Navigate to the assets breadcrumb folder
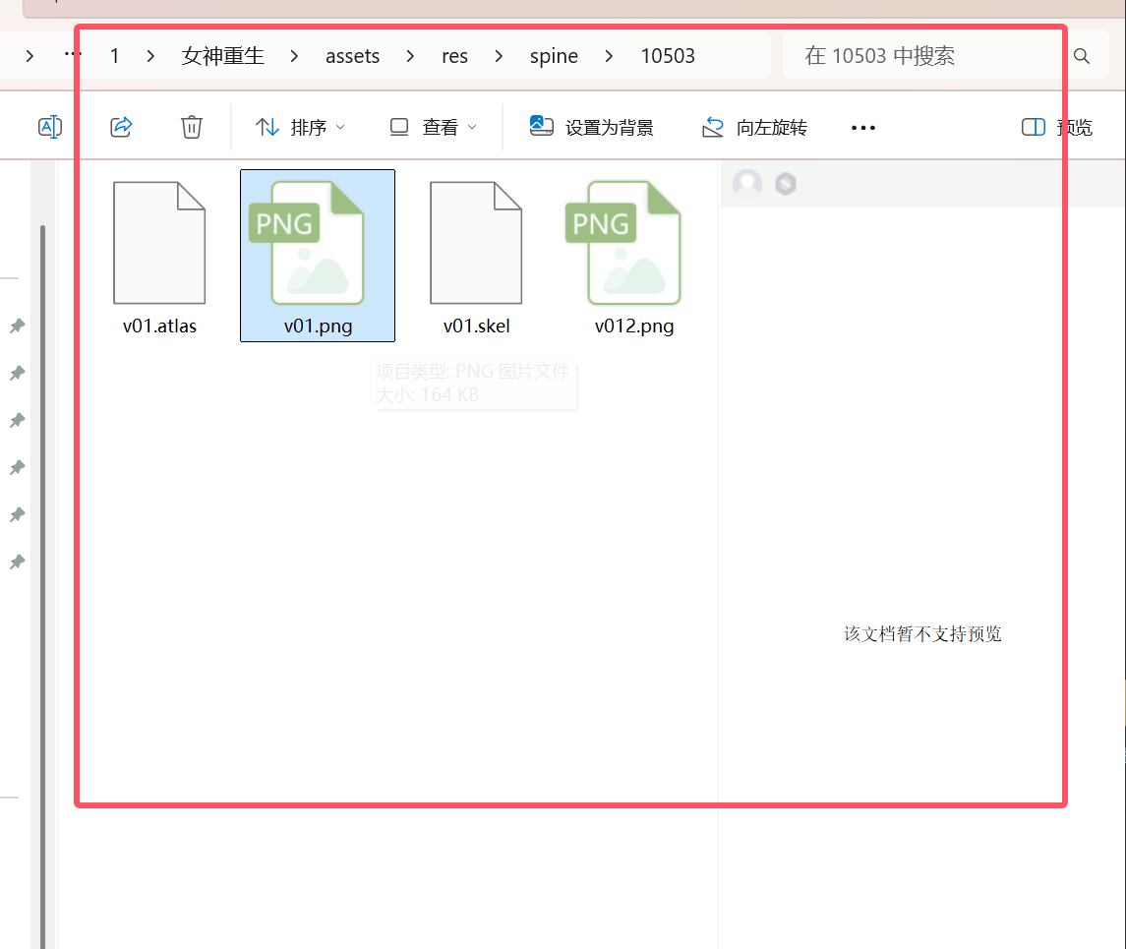 [352, 56]
